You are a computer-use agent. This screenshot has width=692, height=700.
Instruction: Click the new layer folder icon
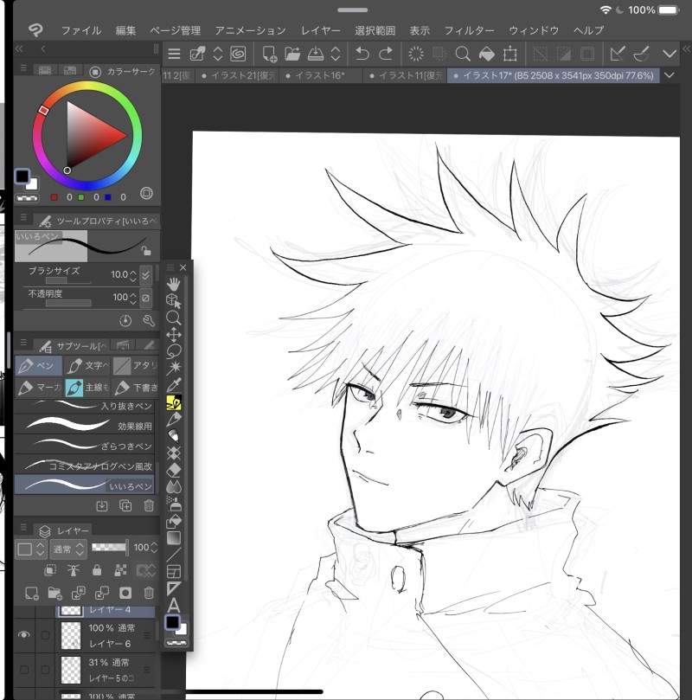tap(54, 593)
